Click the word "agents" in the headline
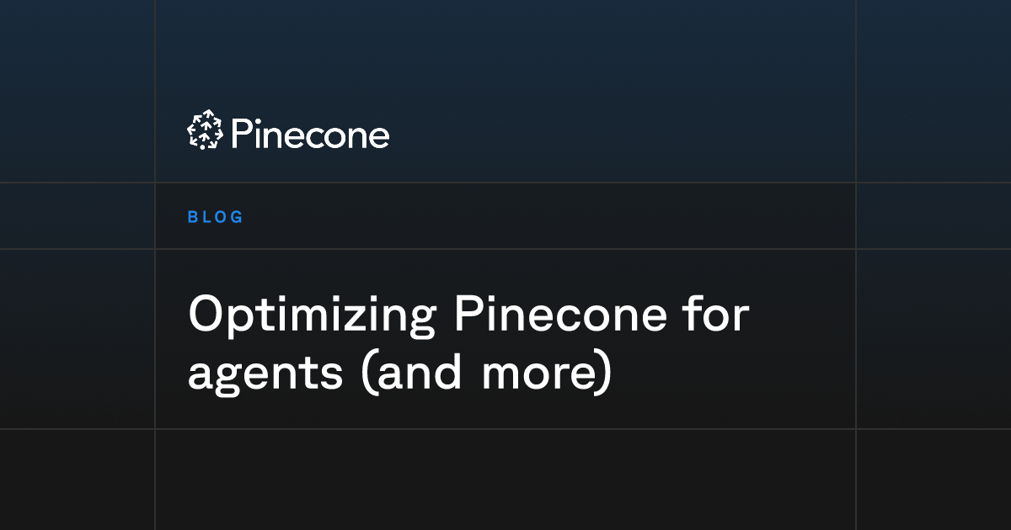Viewport: 1011px width, 530px height. pos(265,374)
